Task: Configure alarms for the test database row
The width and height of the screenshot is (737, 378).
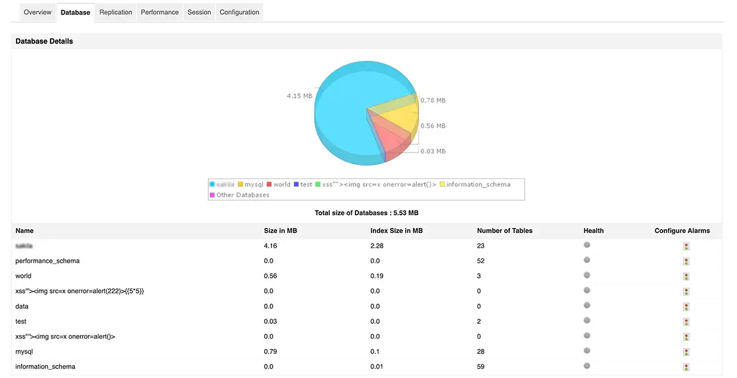Action: coord(686,321)
